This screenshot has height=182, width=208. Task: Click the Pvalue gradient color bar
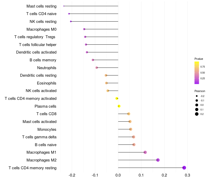[197, 73]
